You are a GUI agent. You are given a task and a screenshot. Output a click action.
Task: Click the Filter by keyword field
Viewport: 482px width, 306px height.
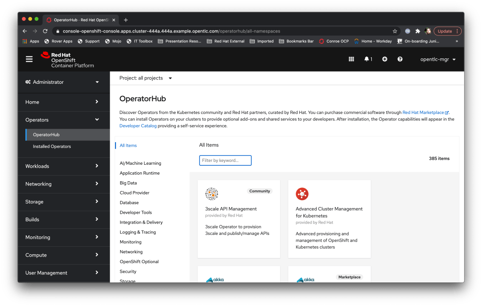[x=225, y=161]
